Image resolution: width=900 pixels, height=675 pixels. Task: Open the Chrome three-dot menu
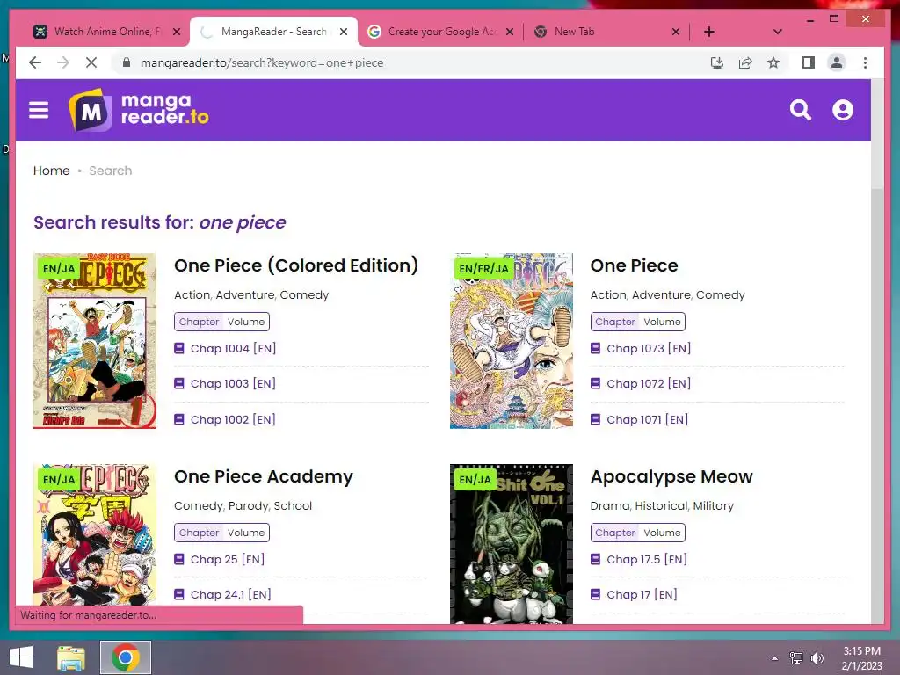click(865, 62)
